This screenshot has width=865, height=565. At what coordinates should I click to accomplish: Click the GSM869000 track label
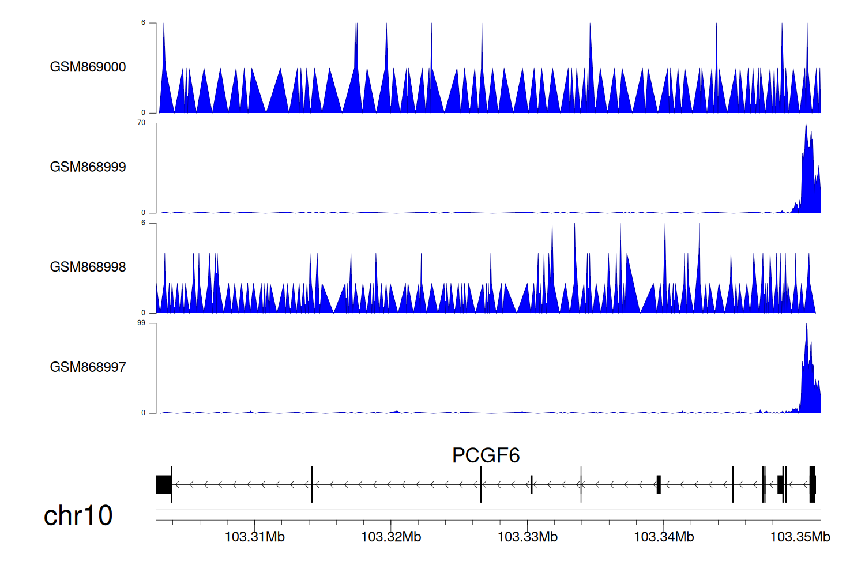tap(88, 67)
